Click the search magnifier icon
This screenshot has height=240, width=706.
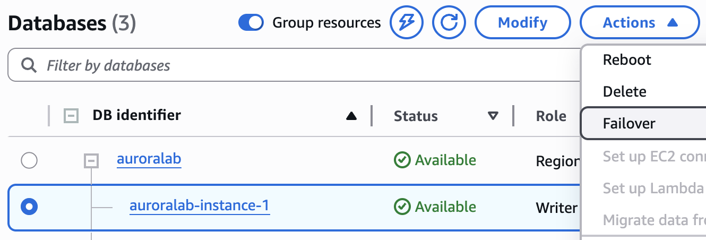click(x=28, y=65)
